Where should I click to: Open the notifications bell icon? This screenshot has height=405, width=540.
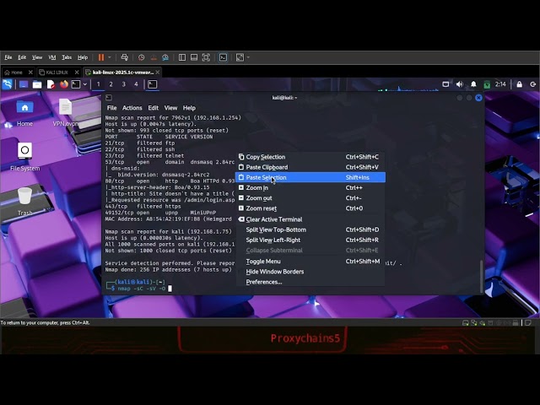coord(473,84)
